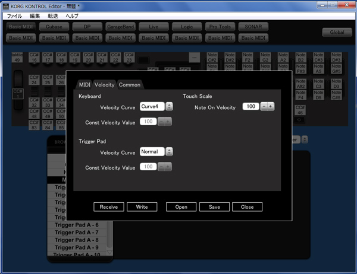Viewport: 357px width, 274px height.
Task: Select the CC# 23 knob label
Action: click(129, 58)
